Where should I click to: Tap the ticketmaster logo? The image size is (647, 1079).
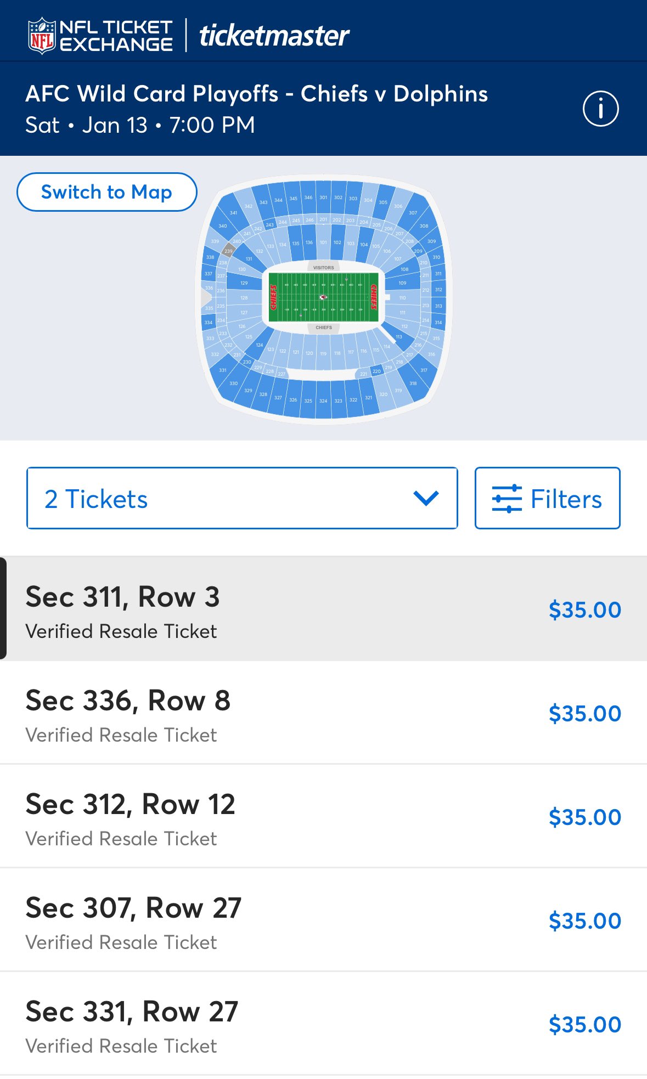pyautogui.click(x=274, y=36)
